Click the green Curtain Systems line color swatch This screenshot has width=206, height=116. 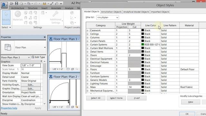143,44
